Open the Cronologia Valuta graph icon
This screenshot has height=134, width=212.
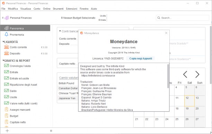[x=6, y=65]
